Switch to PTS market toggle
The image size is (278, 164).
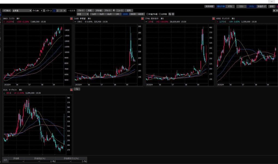[x=230, y=6]
